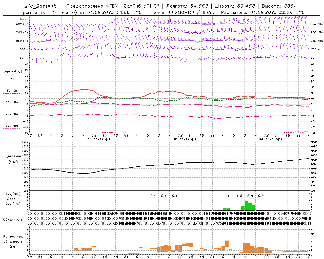Click the Осадки panel label
Screen dimensions: 324x259
point(13,199)
